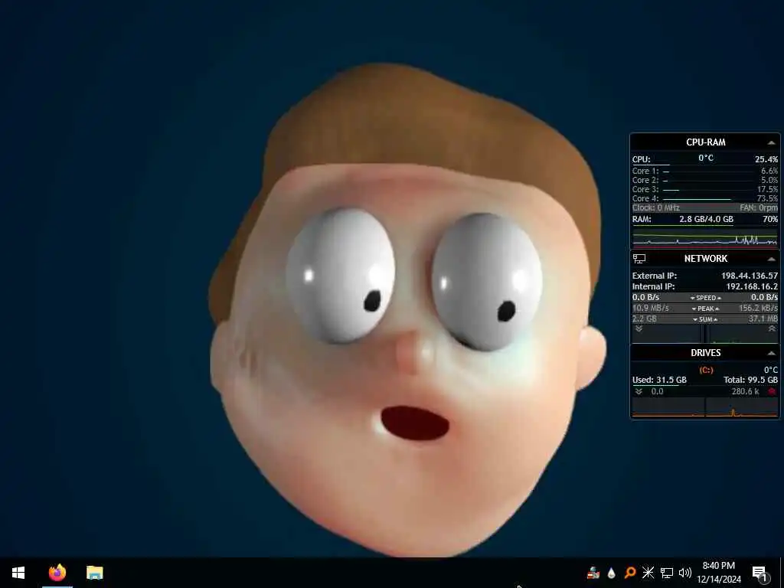Click the CPU-RAM usage history graph
Image resolution: width=784 pixels, height=588 pixels.
pos(705,237)
